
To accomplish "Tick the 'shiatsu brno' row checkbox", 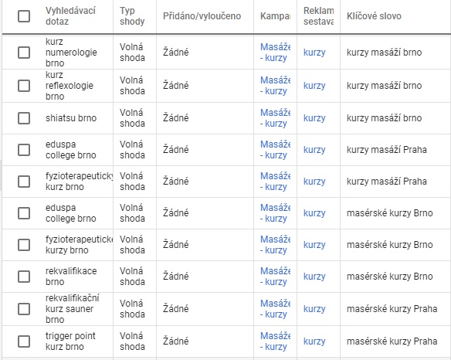I will click(x=24, y=118).
